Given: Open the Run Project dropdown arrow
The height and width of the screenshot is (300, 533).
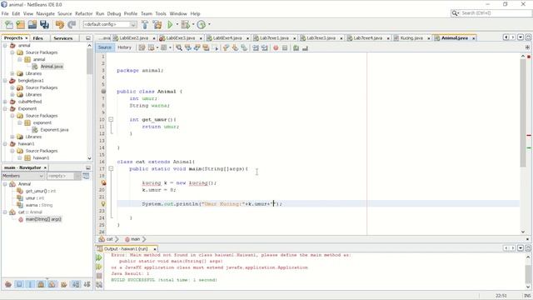Looking at the screenshot, I should [x=177, y=24].
